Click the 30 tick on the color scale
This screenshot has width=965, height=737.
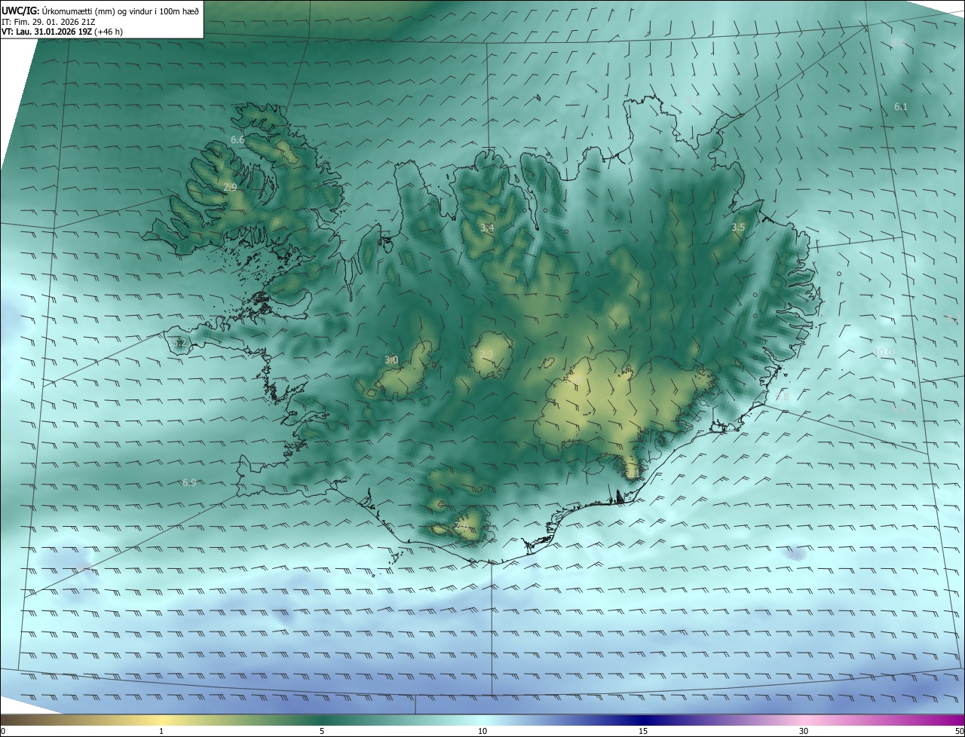pyautogui.click(x=804, y=731)
